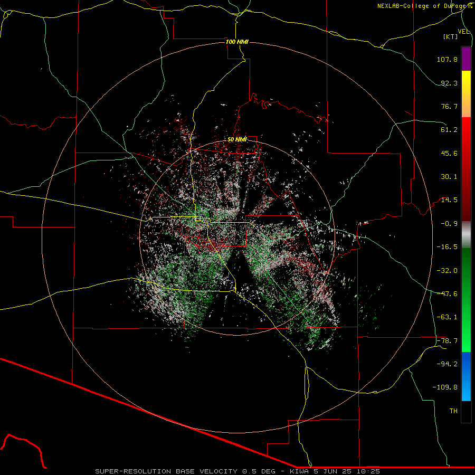Click the 14.5 velocity scale value
This screenshot has height=475, width=475.
point(449,200)
